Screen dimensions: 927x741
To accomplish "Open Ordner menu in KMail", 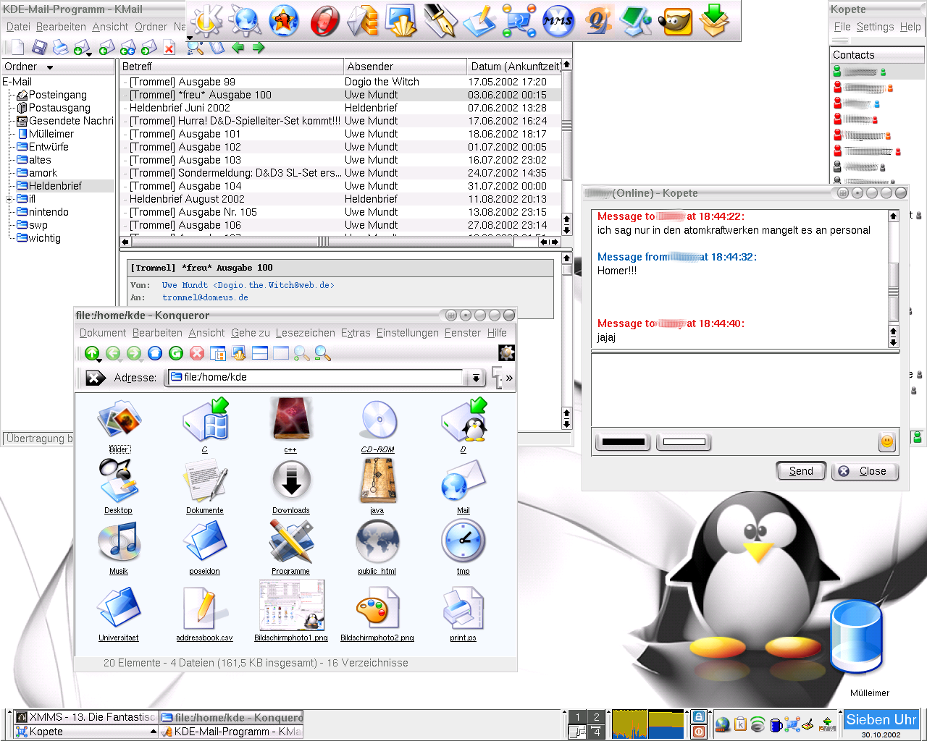I will pos(151,27).
